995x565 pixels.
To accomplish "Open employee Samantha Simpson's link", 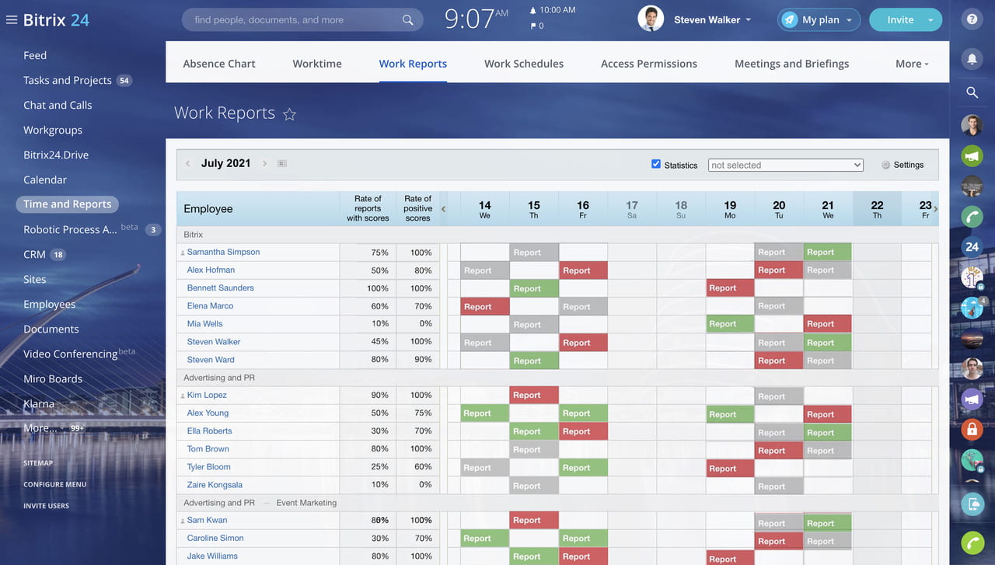I will (x=223, y=252).
